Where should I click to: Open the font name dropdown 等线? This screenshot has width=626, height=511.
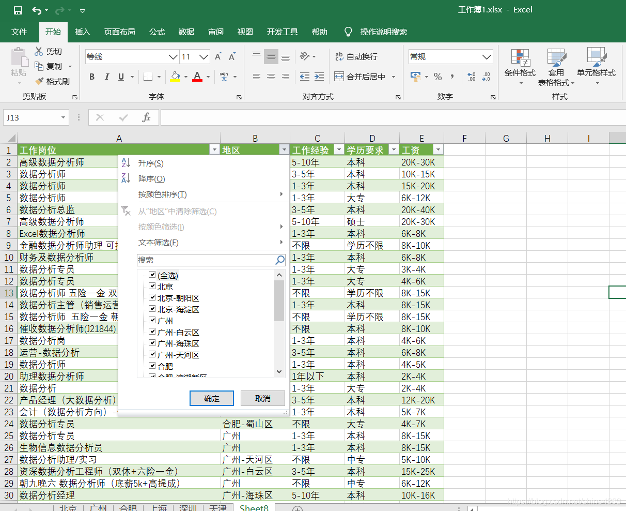click(x=174, y=57)
